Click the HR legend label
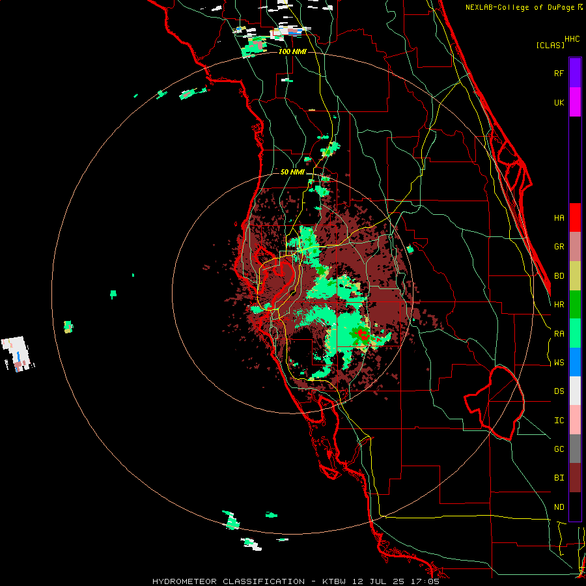This screenshot has width=586, height=586. click(559, 305)
